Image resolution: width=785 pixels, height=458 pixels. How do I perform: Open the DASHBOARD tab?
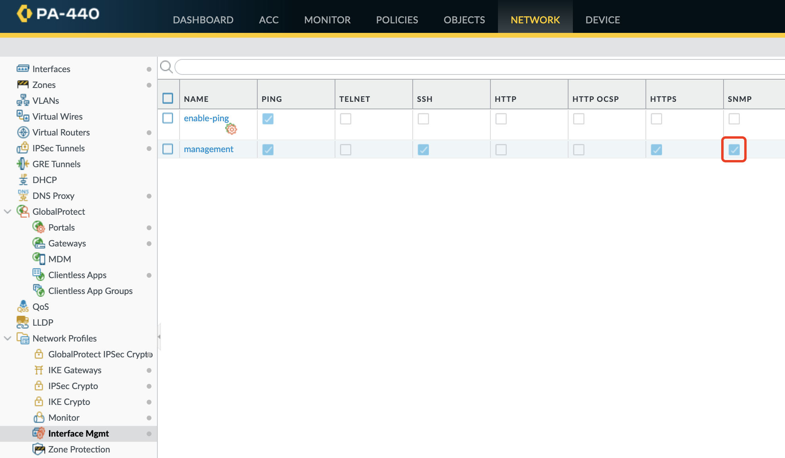(x=203, y=20)
